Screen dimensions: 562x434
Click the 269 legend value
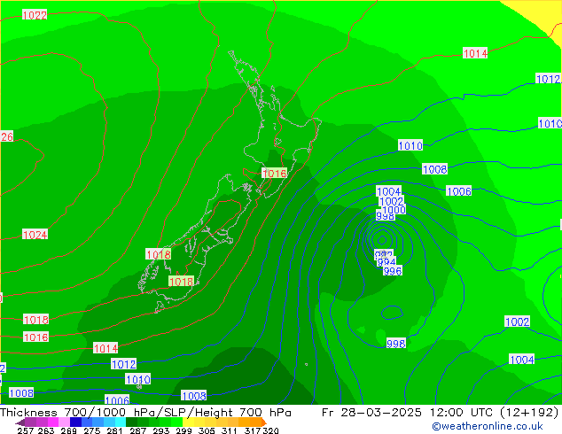click(x=69, y=430)
